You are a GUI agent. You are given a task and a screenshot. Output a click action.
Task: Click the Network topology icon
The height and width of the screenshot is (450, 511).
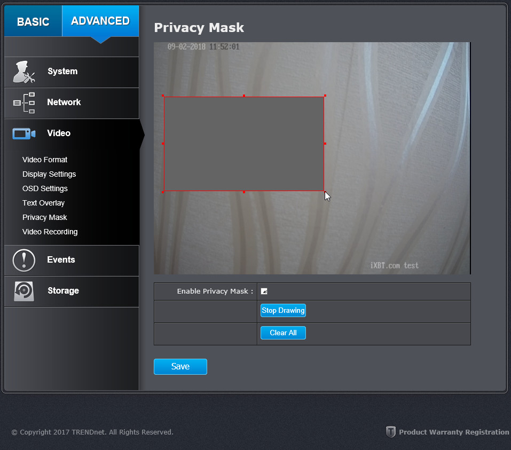[24, 102]
